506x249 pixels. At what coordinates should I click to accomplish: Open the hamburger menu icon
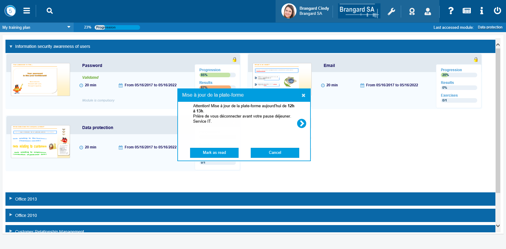[x=27, y=11]
